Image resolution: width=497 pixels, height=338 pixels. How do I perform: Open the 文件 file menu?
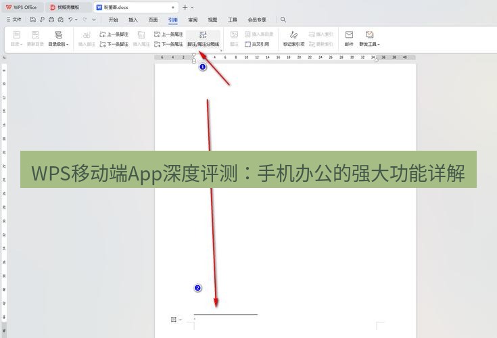14,20
